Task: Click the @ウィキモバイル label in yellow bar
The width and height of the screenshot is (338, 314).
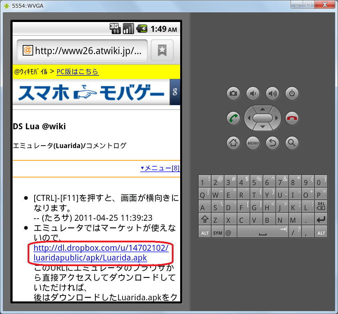Action: click(31, 72)
